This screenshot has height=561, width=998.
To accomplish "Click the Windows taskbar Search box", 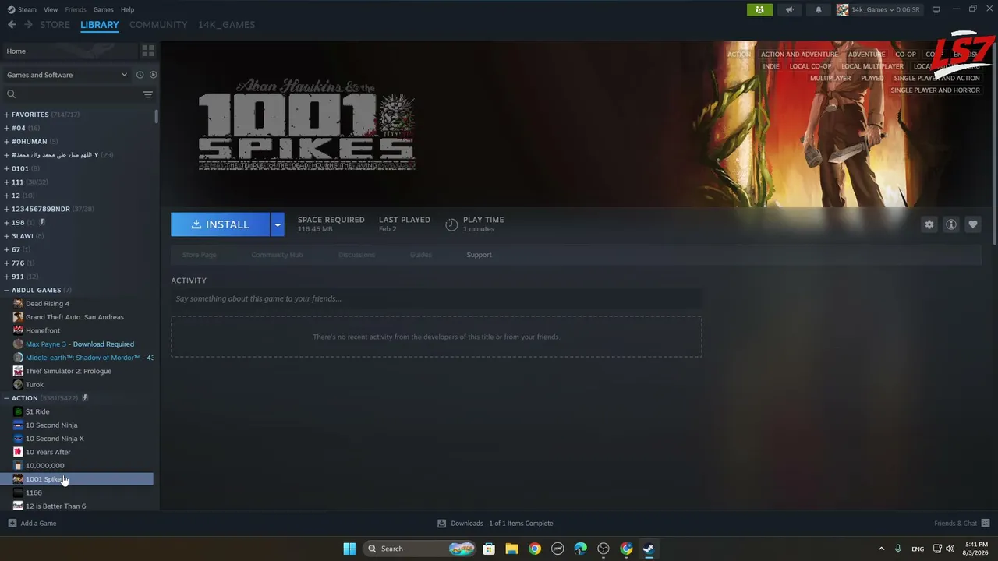I will 419,549.
